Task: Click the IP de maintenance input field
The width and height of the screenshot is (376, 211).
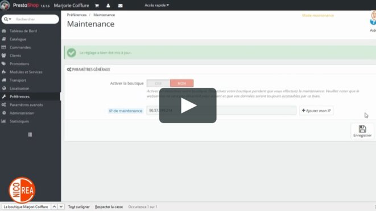Action: (x=221, y=111)
